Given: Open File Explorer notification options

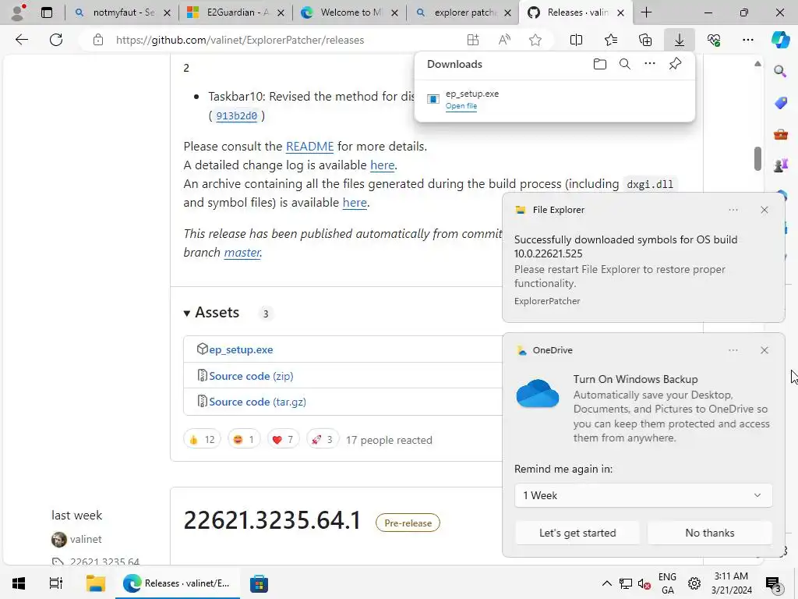Looking at the screenshot, I should [733, 210].
